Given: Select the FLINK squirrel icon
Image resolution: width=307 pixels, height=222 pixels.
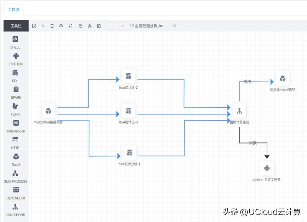Looking at the screenshot, I should (15, 106).
